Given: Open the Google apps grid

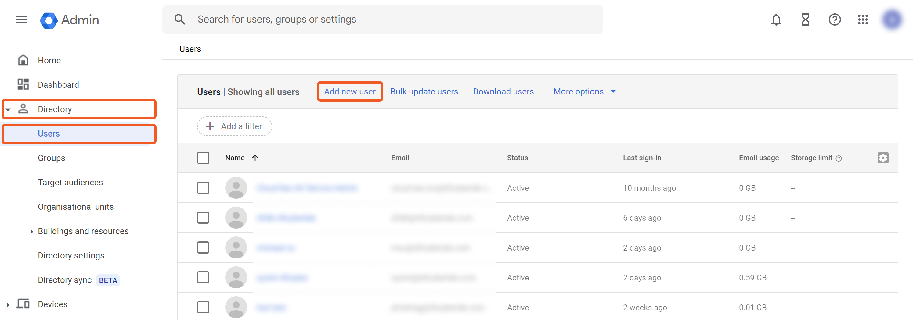Looking at the screenshot, I should pos(863,20).
